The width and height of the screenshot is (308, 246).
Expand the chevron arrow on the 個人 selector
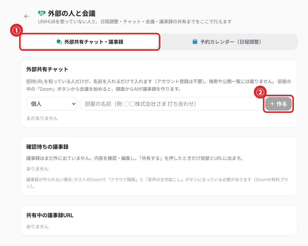(74, 104)
